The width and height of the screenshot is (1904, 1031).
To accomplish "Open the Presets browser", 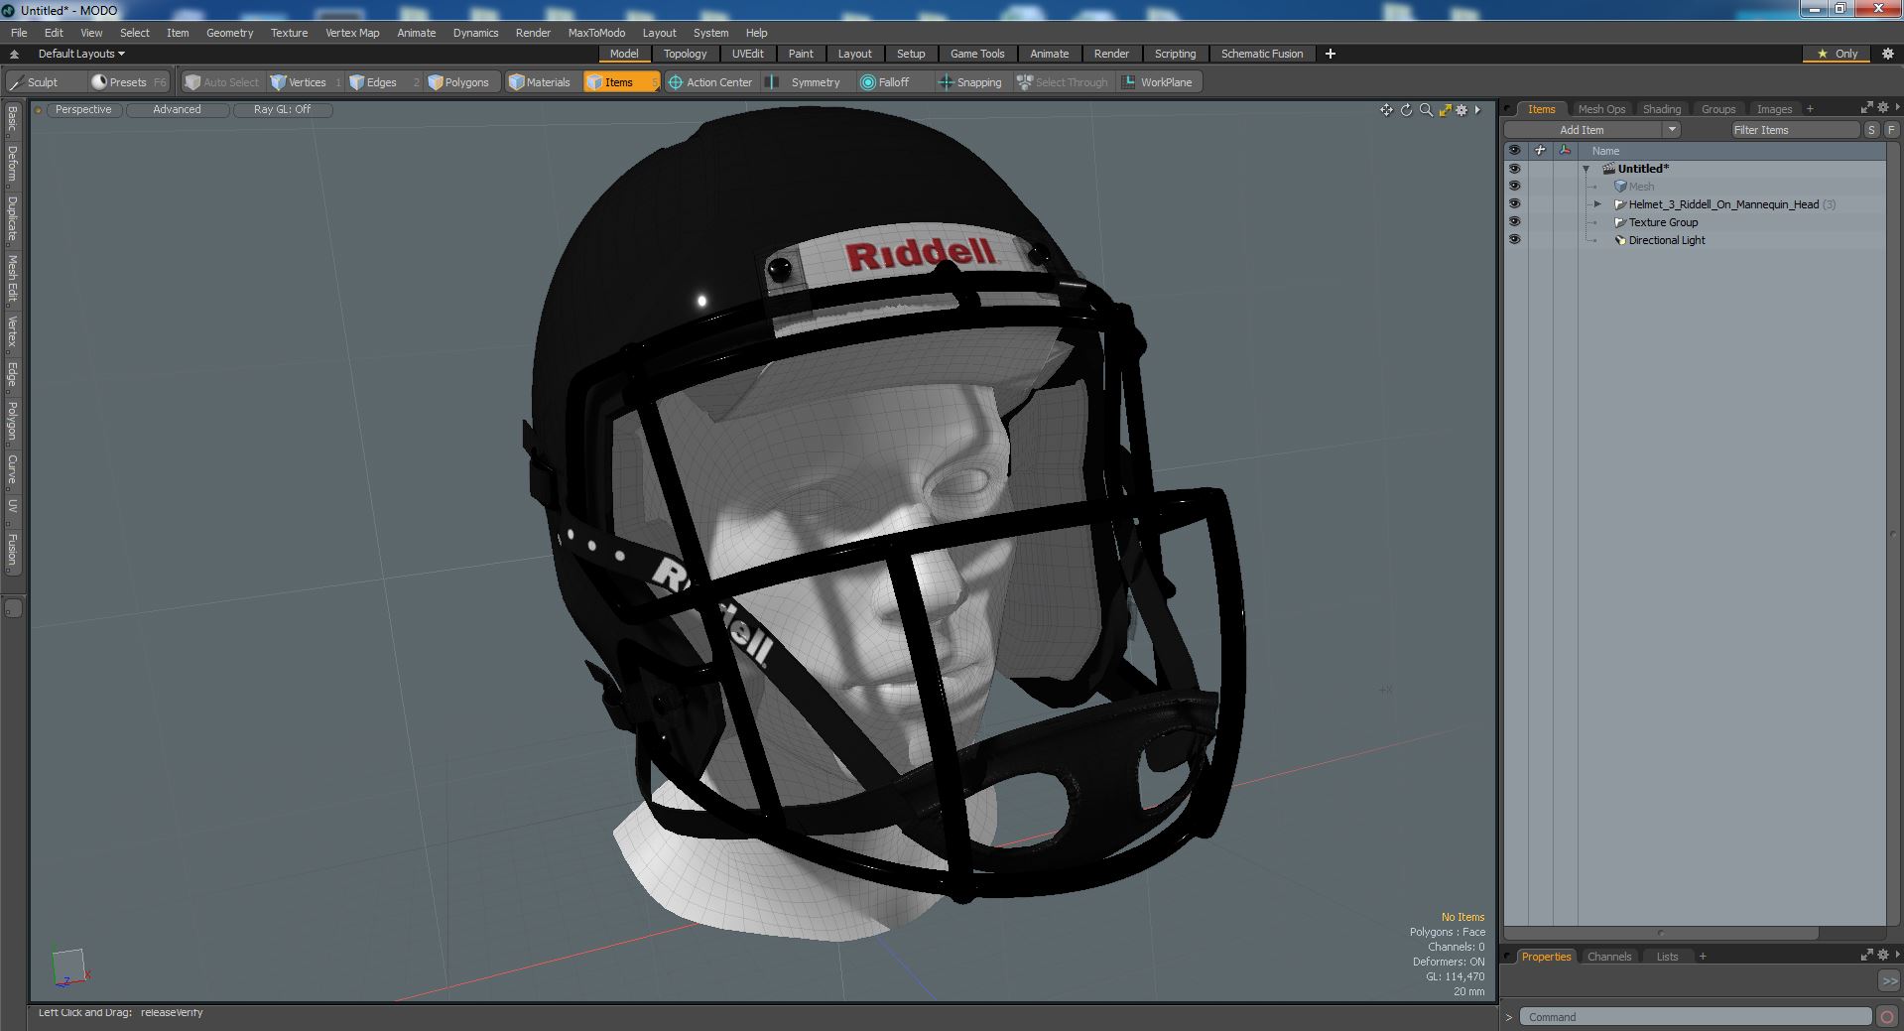I will (x=128, y=82).
